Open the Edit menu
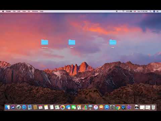Image resolution: width=161 pixels, height=121 pixels. pyautogui.click(x=19, y=11)
